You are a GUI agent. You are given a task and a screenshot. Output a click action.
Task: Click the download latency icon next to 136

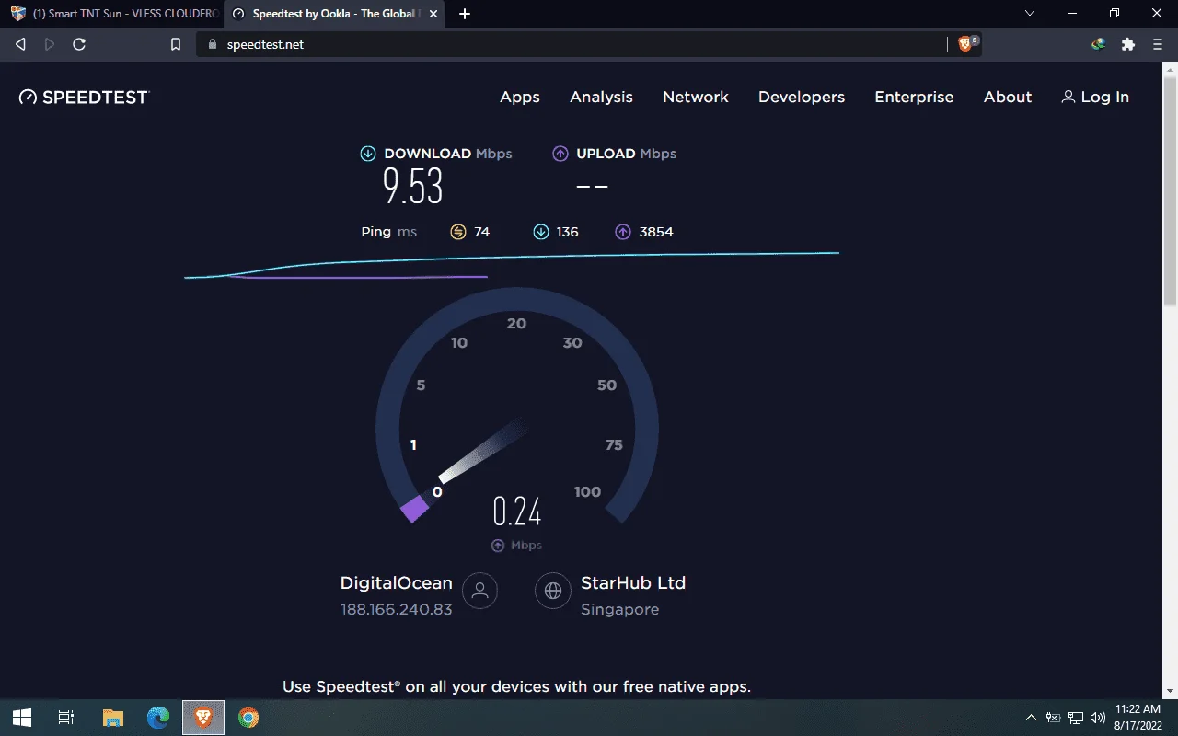tap(541, 232)
